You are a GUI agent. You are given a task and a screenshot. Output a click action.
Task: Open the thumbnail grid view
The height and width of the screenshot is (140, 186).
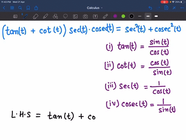(12, 8)
